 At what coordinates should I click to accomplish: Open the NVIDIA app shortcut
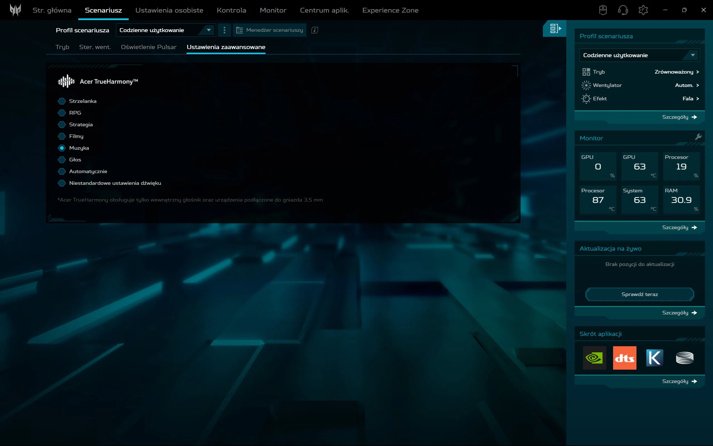click(594, 358)
